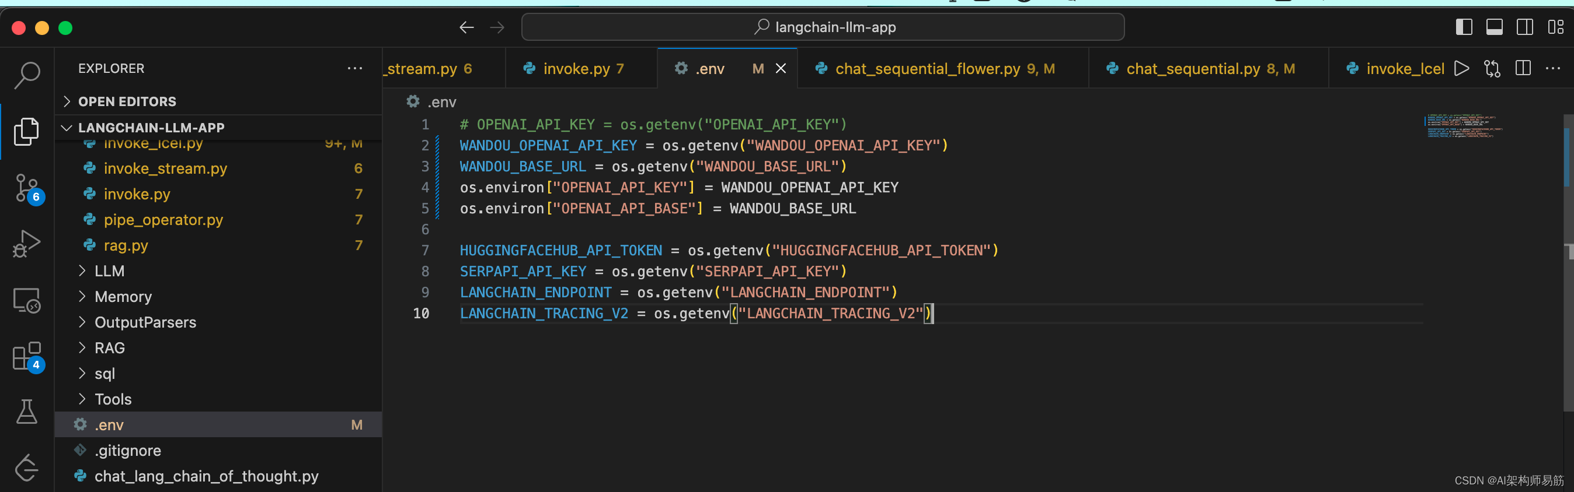Click the bottom activity bar icon below Testing

27,468
